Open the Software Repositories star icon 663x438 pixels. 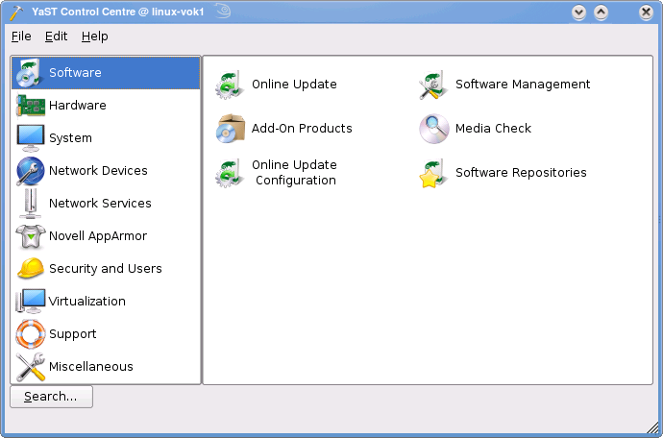(433, 173)
